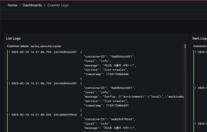Open the List Logs panel title
The width and height of the screenshot is (207, 132).
[13, 39]
